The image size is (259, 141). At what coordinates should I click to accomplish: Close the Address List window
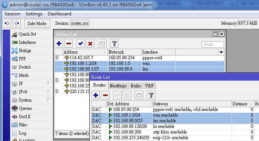click(x=222, y=34)
